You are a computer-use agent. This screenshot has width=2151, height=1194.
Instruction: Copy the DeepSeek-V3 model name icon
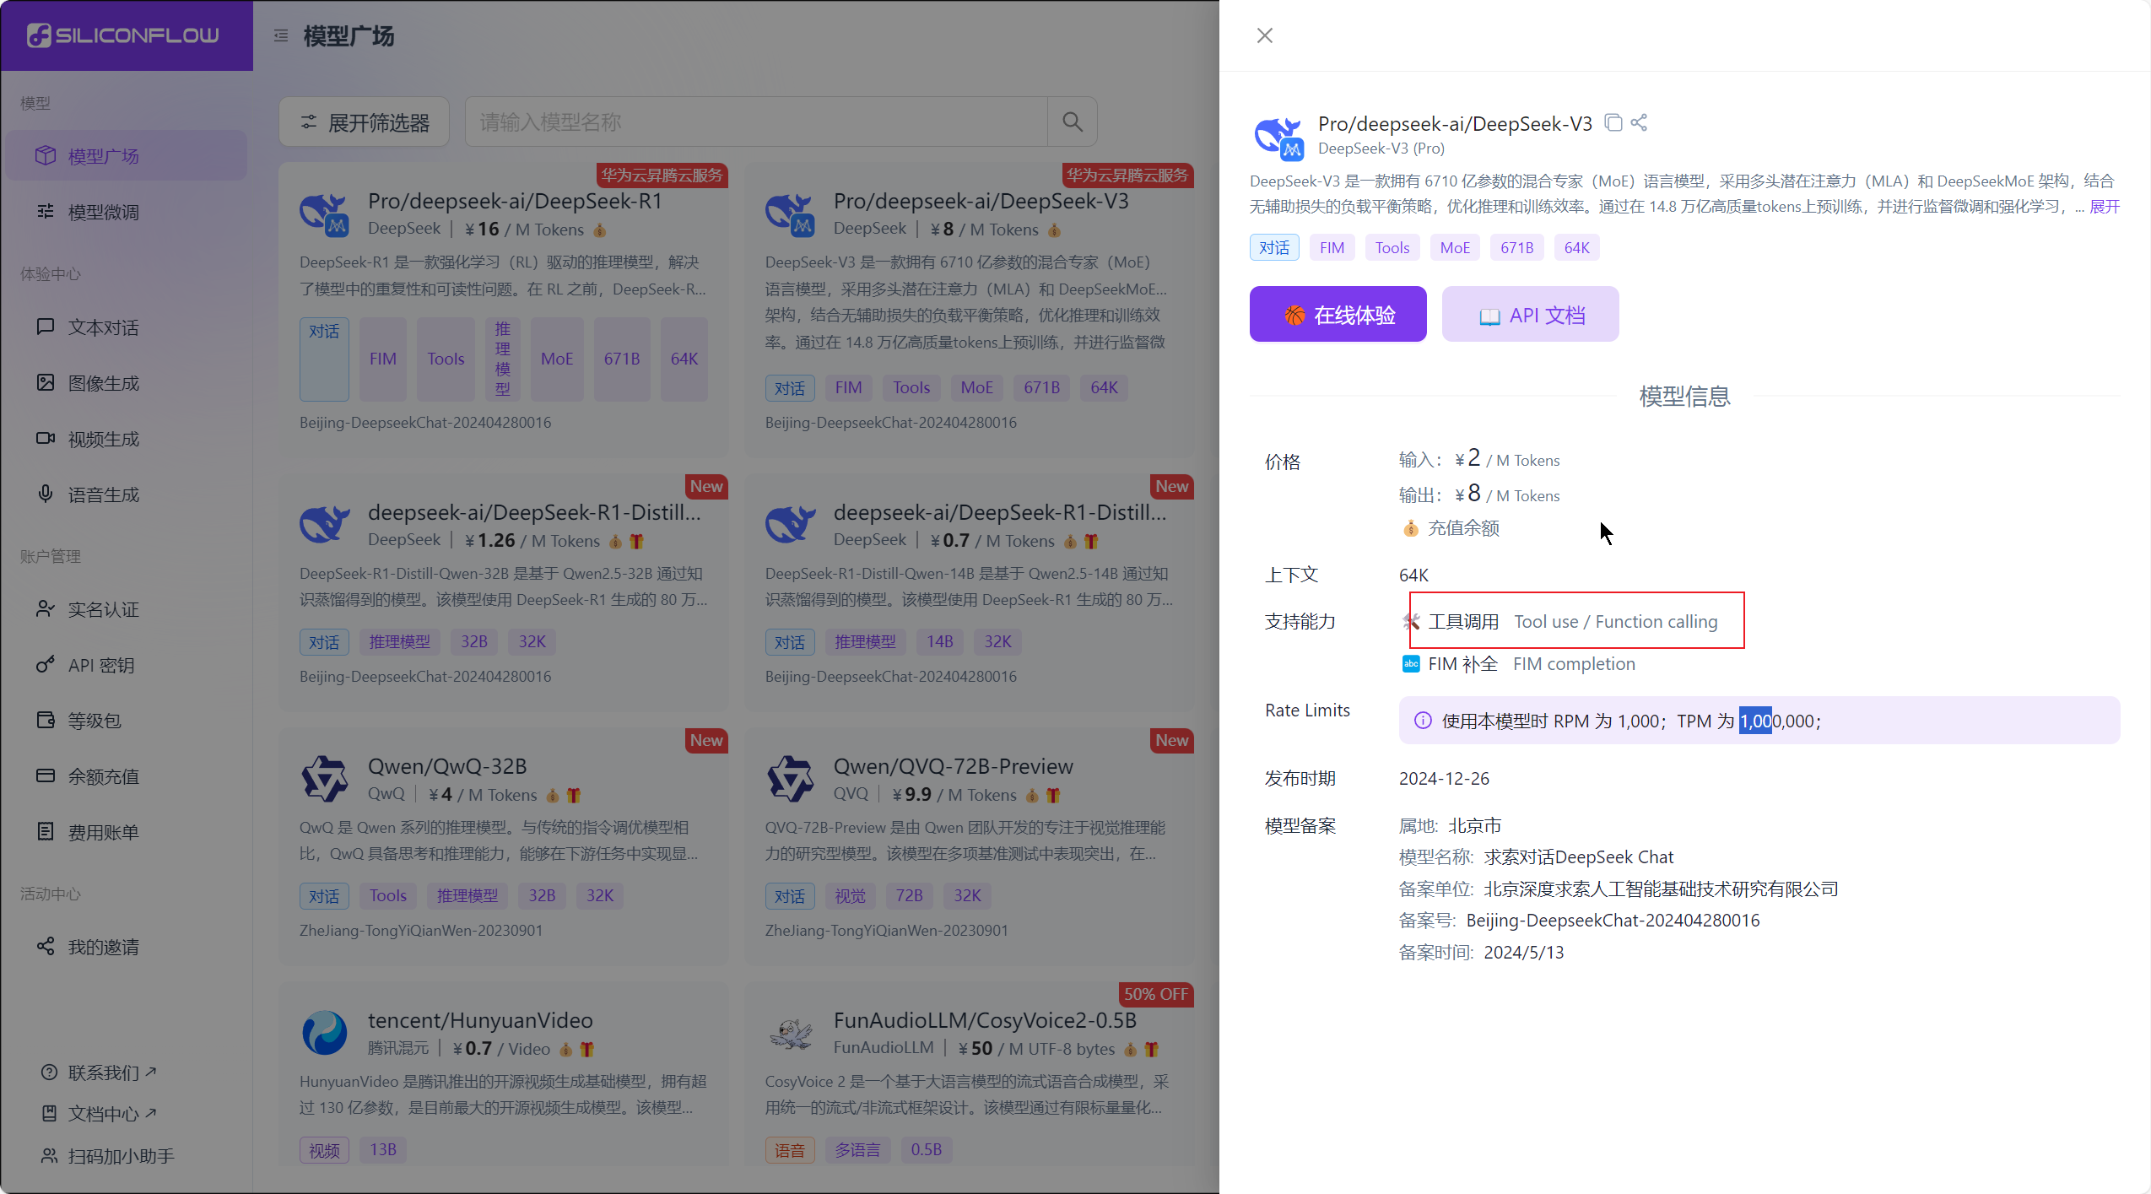[x=1613, y=123]
